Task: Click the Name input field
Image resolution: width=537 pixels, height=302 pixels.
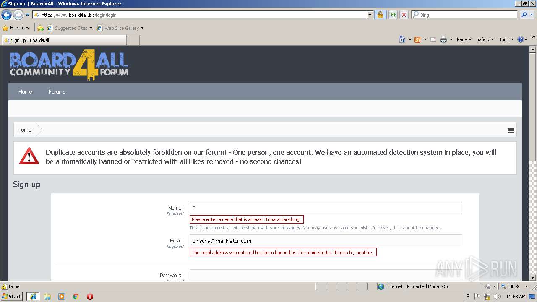Action: click(x=326, y=208)
